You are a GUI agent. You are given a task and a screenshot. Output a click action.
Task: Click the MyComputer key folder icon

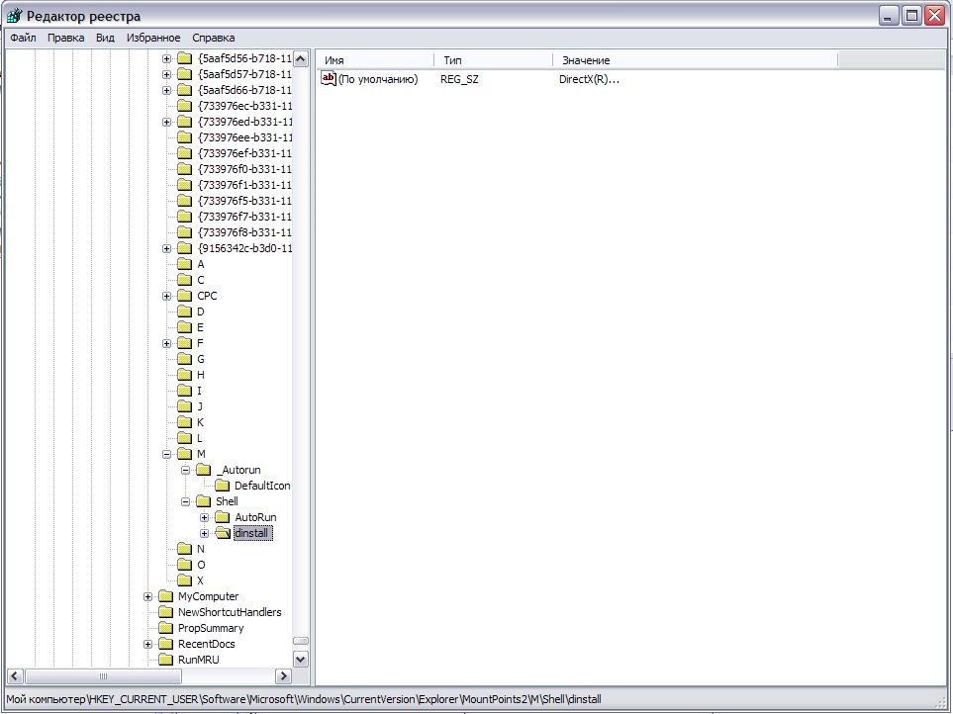click(x=165, y=596)
